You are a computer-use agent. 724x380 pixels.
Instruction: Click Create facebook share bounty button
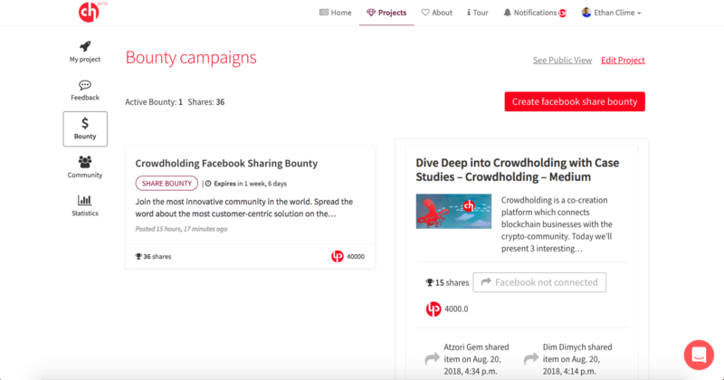575,101
